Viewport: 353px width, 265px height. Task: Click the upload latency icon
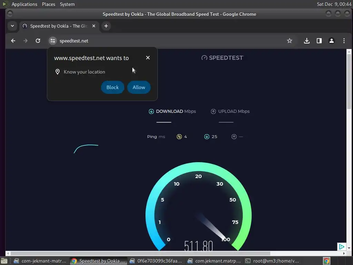point(234,137)
